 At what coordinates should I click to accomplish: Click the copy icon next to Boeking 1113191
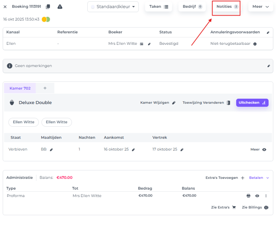tap(48, 7)
